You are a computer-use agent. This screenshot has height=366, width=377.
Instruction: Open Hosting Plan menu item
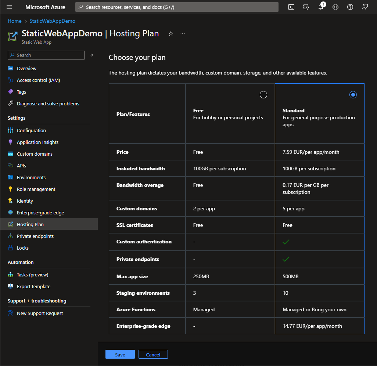pos(49,224)
